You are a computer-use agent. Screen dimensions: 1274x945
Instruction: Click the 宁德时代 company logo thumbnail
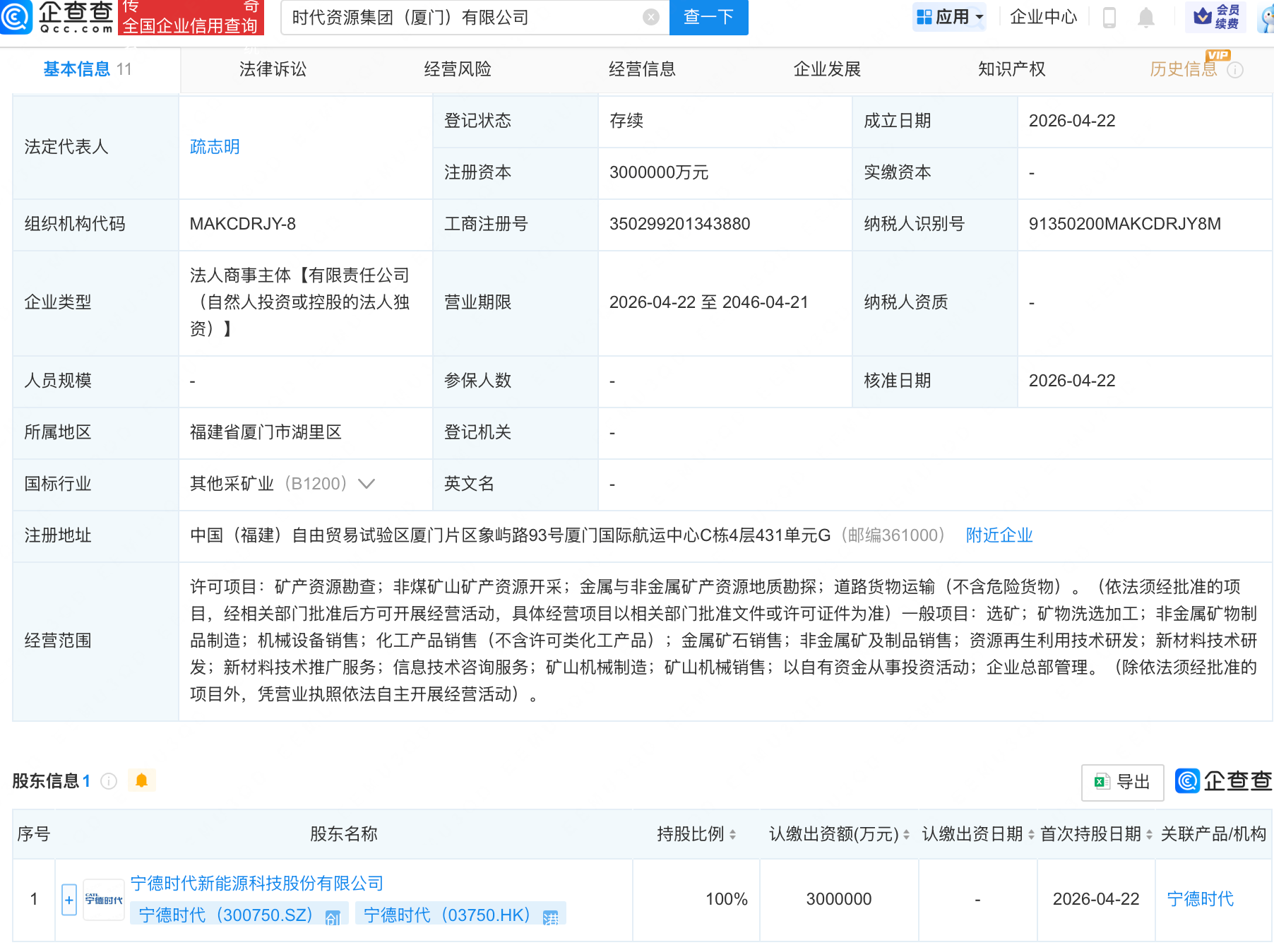104,899
